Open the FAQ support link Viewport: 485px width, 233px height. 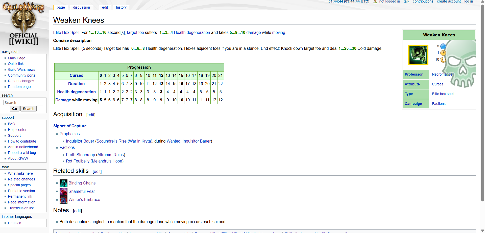click(11, 124)
